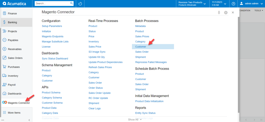265x122 pixels.
Task: Pin the Magento Connector menu
Action: click(219, 12)
